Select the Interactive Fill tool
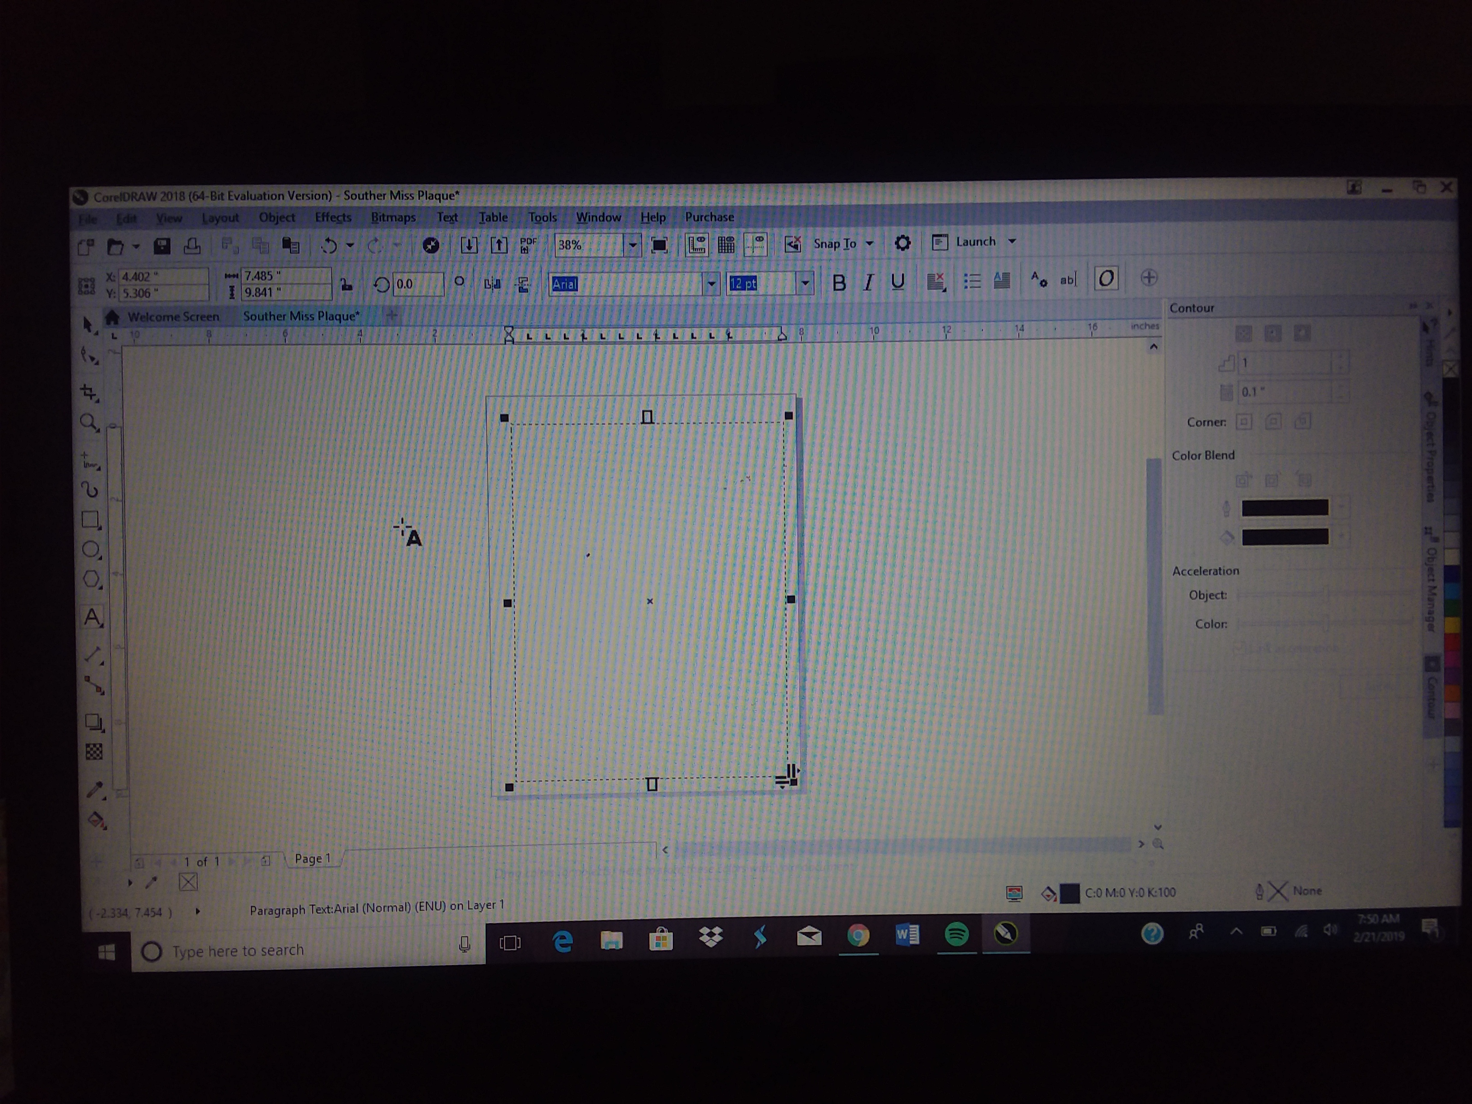 coord(97,820)
